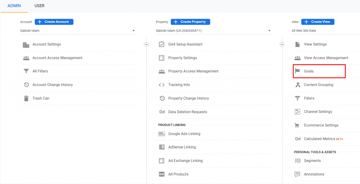Screen dimensions: 360x184
Task: Open the Account Change History text link
Action: click(53, 85)
